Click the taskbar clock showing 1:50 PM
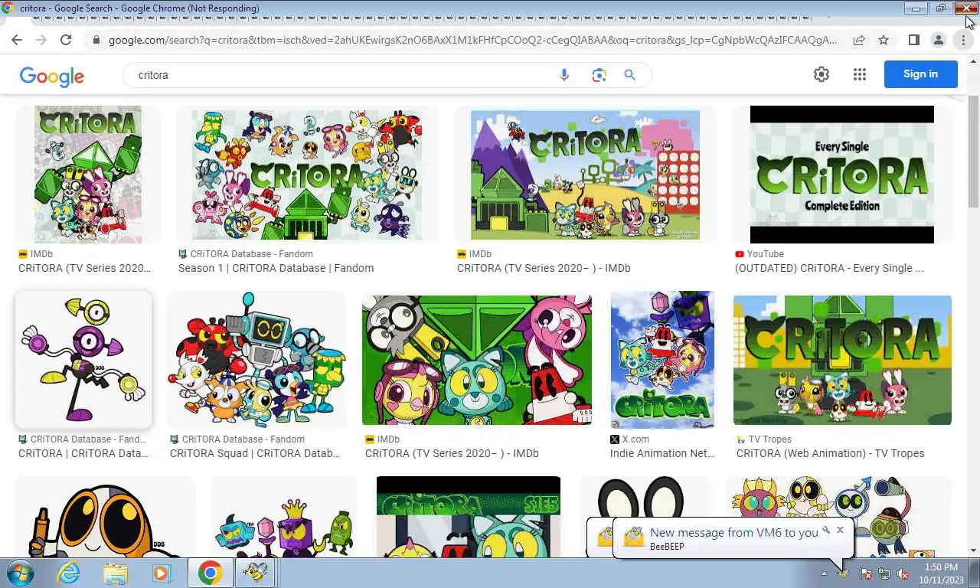 (x=941, y=573)
